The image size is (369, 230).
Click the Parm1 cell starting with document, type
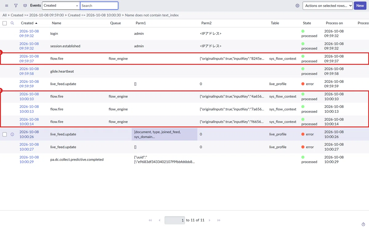click(165, 134)
